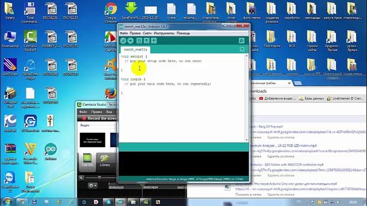Open the Инструменты menu in Arduino
The image size is (367, 206).
164,33
